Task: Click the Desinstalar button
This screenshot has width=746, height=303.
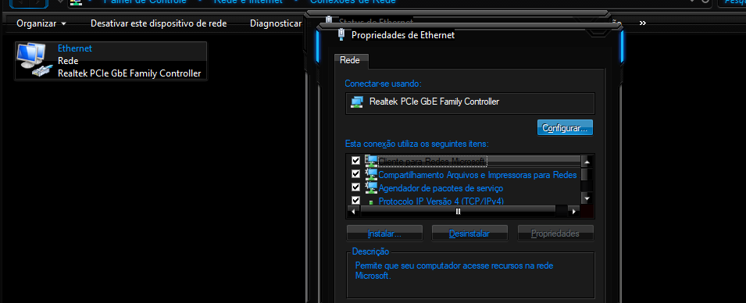Action: 469,233
